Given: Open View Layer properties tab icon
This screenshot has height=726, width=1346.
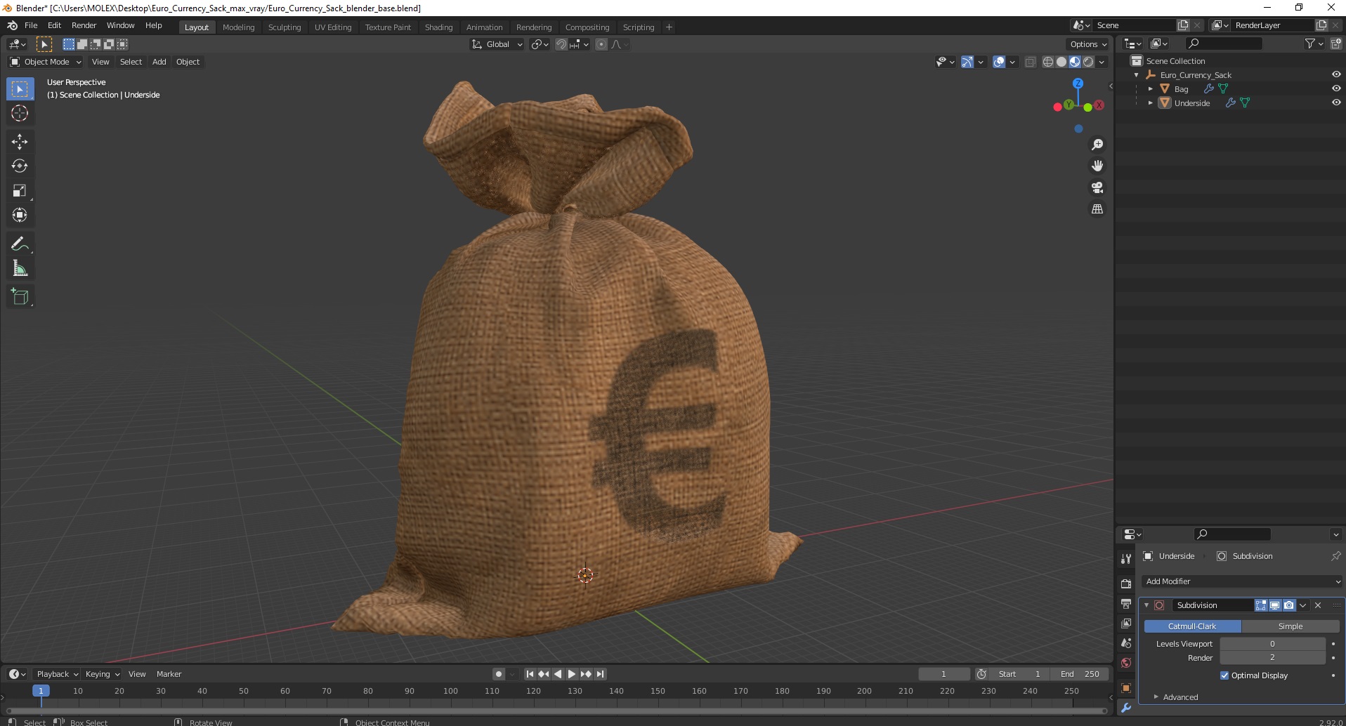Looking at the screenshot, I should click(x=1126, y=623).
